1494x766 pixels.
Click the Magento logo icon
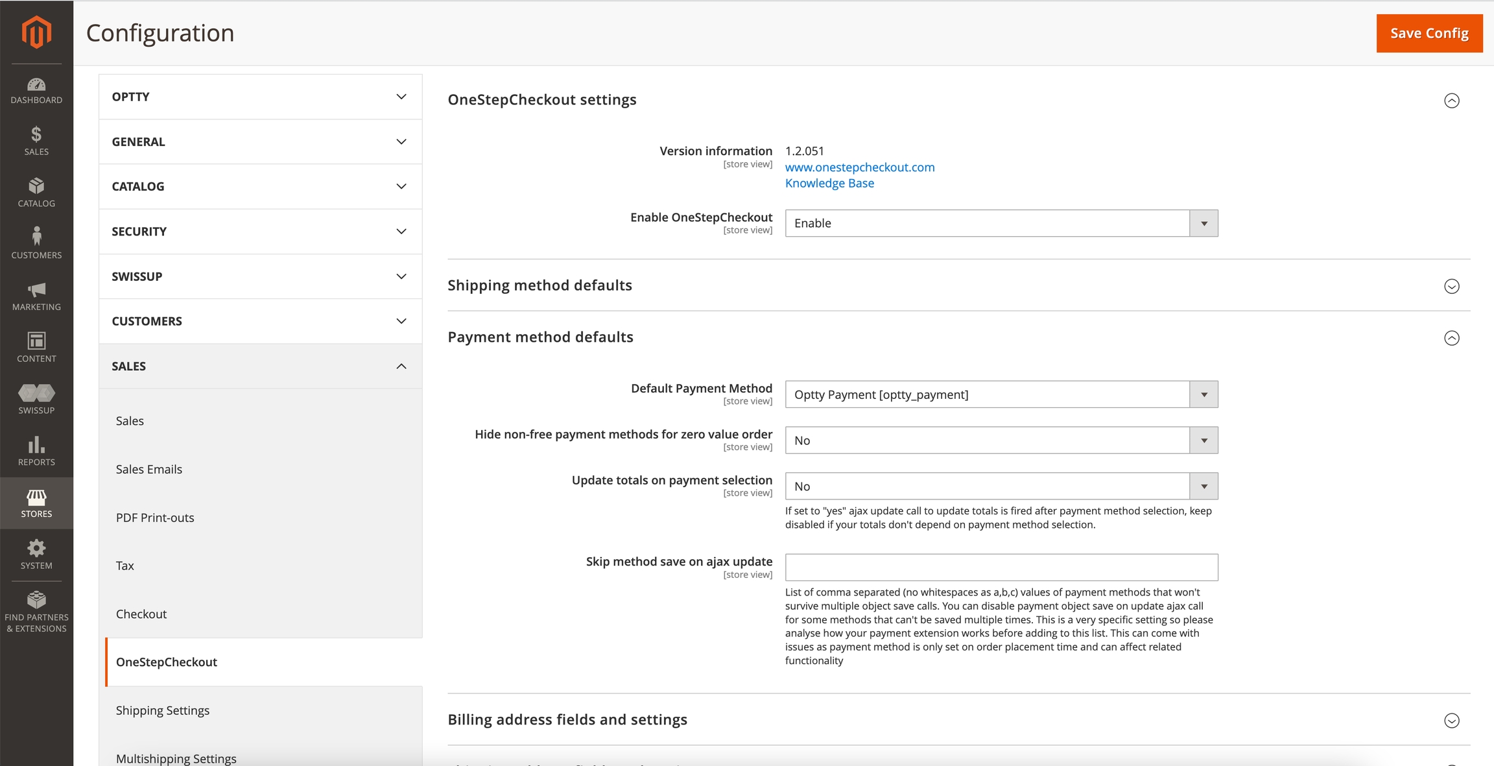(x=36, y=32)
